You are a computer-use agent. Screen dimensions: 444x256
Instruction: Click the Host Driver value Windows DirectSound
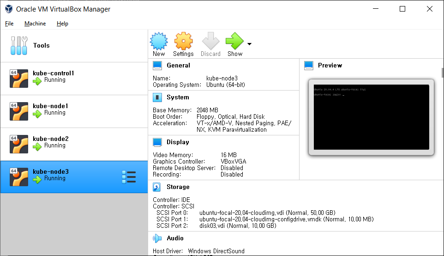click(216, 251)
